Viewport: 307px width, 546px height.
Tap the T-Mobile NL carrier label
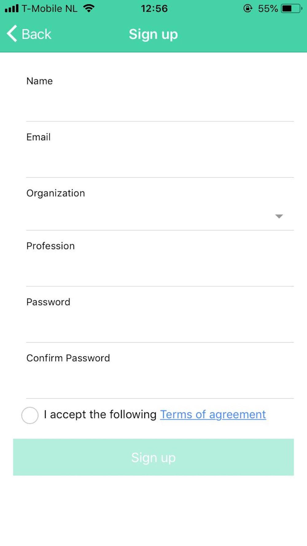pos(49,8)
